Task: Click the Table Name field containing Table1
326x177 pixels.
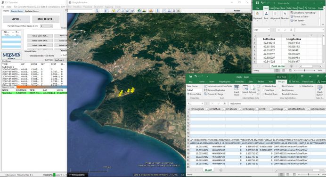Action: click(x=194, y=90)
